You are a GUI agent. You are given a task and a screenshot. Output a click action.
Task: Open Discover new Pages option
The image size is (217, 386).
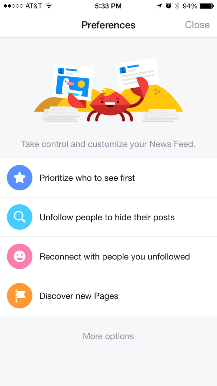(79, 296)
